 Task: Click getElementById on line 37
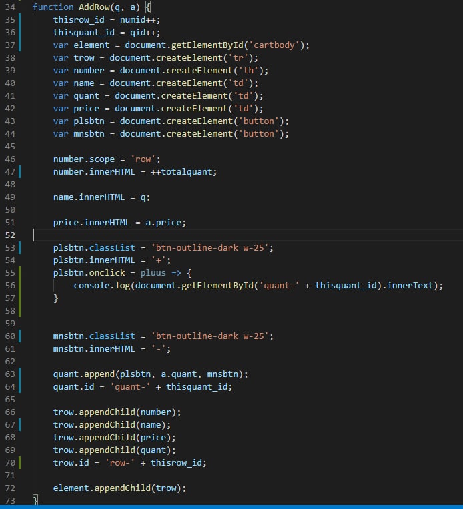click(207, 45)
